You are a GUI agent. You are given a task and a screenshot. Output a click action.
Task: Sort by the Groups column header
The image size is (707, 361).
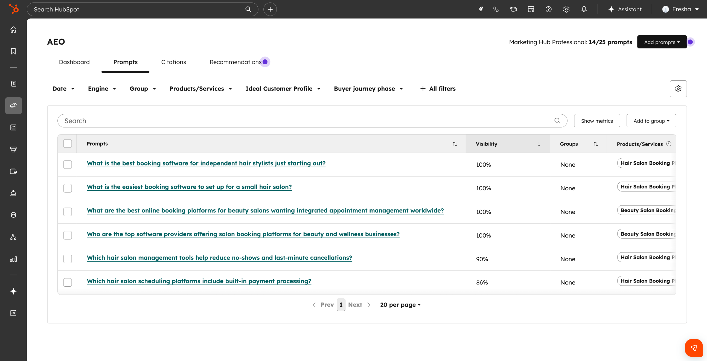click(578, 144)
